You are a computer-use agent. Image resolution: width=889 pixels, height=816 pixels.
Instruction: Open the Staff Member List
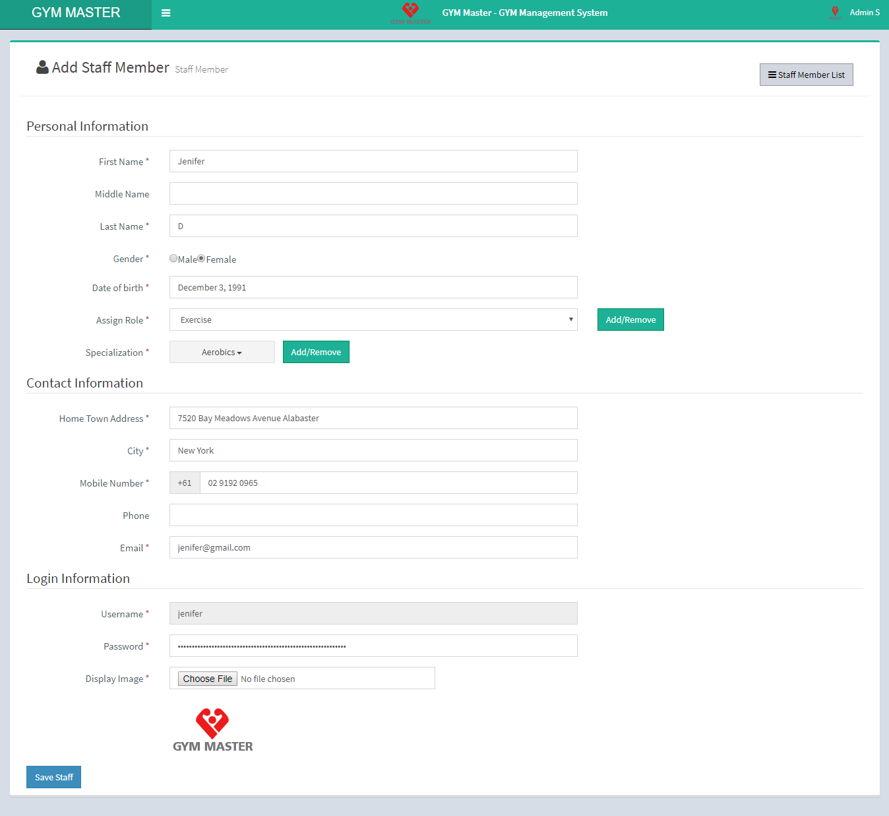pyautogui.click(x=806, y=75)
